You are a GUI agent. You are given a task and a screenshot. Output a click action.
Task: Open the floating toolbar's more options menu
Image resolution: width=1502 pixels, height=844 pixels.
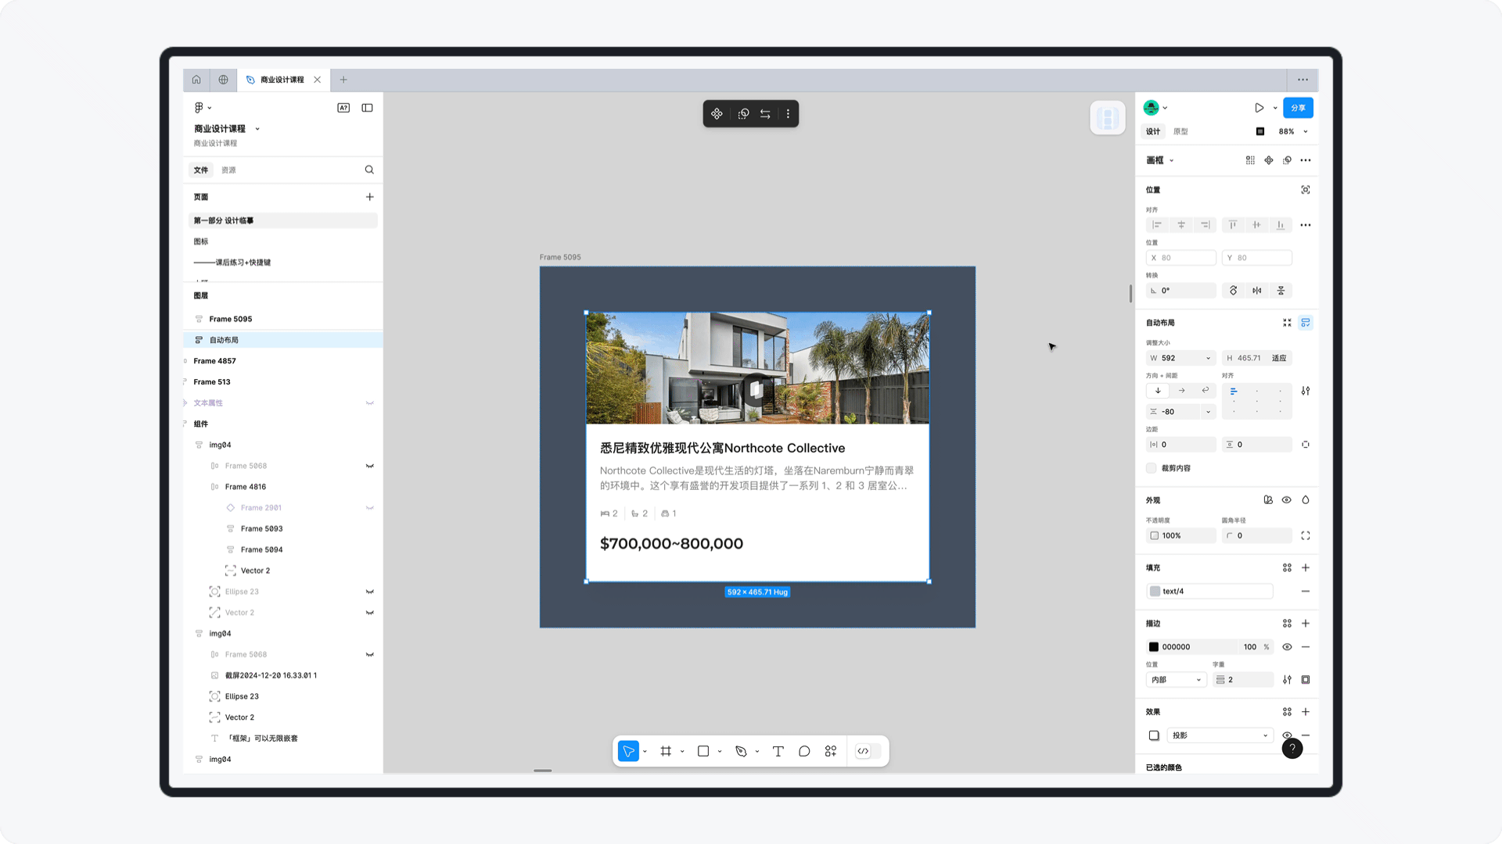point(788,114)
